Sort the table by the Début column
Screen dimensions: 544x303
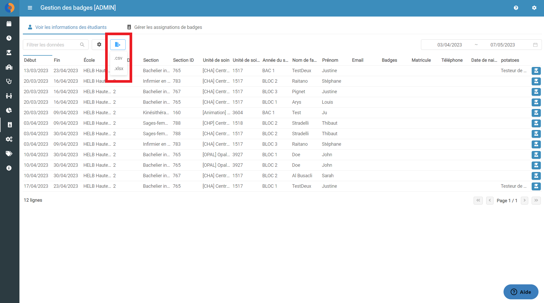(30, 60)
